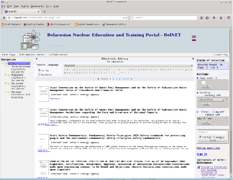This screenshot has width=233, height=180.
Task: Click the browser back arrow button
Action: (4, 18)
